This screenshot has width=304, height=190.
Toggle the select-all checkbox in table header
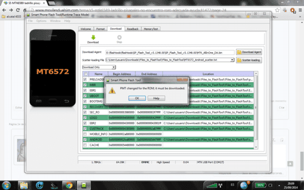[x=86, y=74]
